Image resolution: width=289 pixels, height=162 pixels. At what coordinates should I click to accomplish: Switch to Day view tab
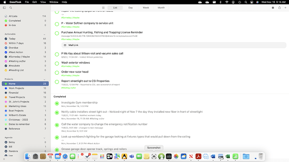tap(131, 8)
